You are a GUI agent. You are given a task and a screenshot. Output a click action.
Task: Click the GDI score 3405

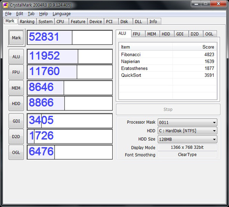tap(70, 121)
